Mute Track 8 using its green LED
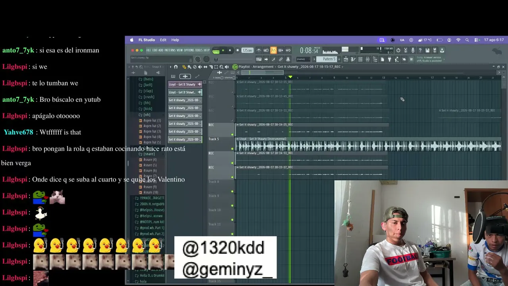Viewport: 508px width, 286px height. tap(233, 191)
